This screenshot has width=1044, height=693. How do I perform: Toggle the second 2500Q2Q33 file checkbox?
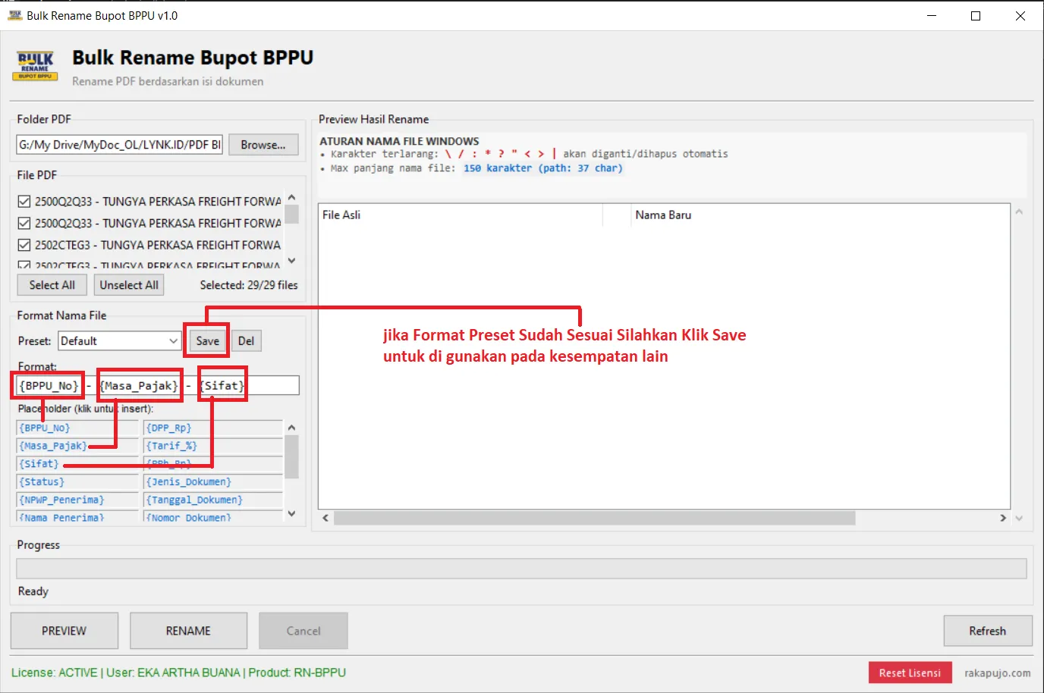(24, 224)
